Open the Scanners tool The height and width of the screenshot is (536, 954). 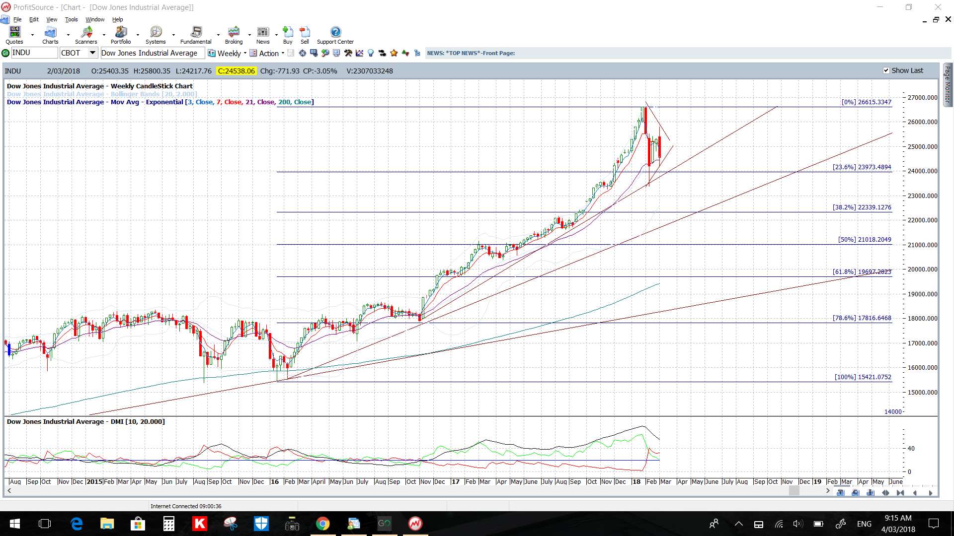(86, 35)
